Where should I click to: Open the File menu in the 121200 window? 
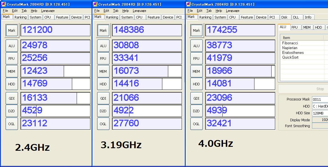point(5,11)
